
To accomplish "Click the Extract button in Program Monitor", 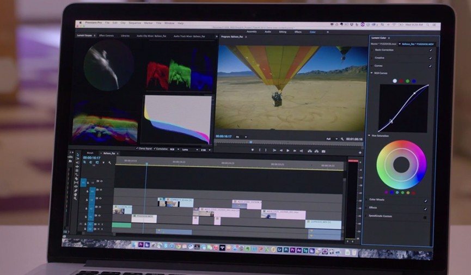I will [316, 151].
